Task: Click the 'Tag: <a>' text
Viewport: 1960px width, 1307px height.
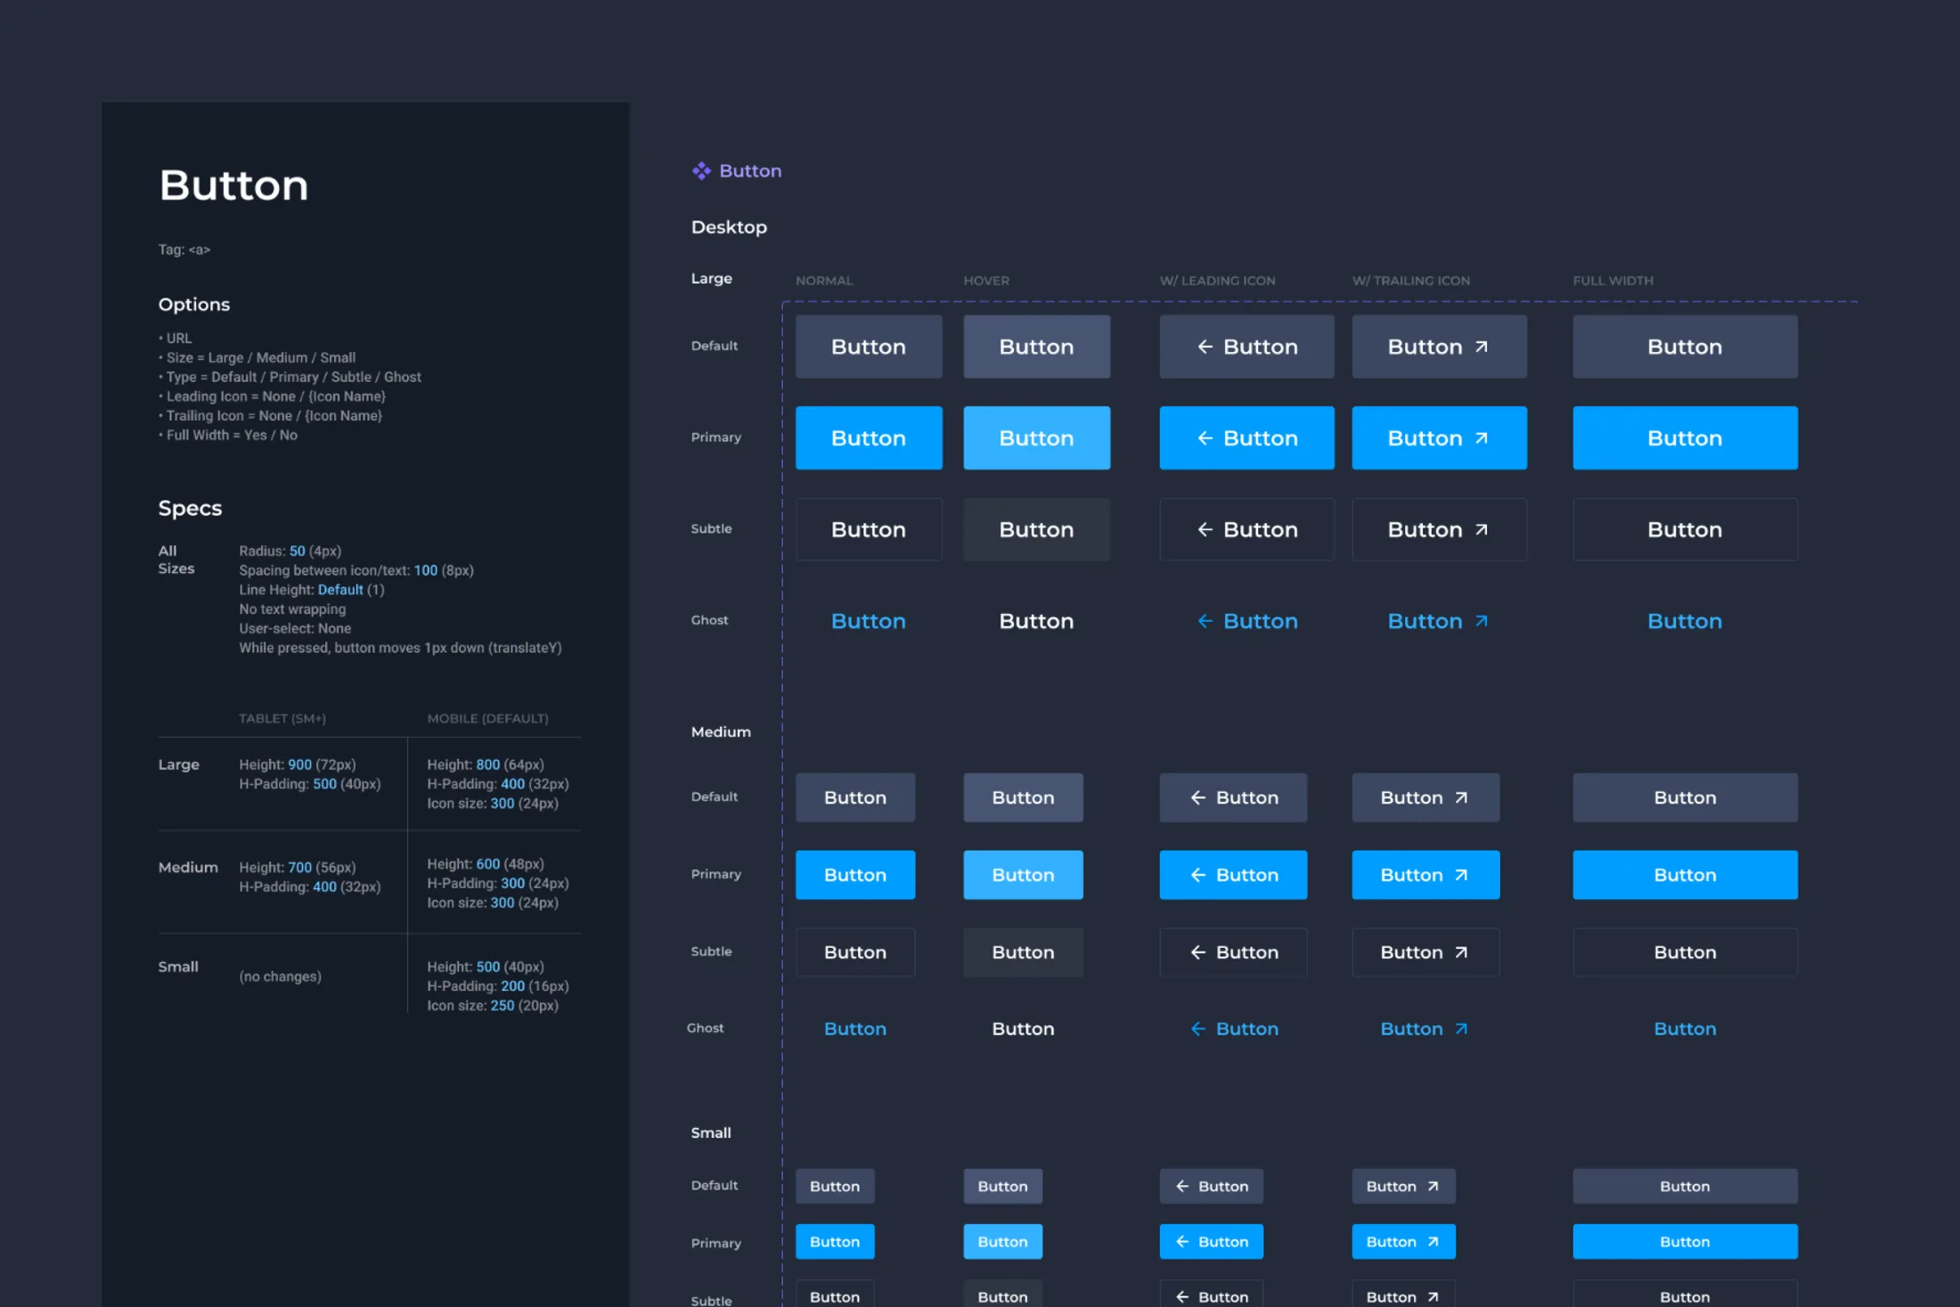Action: [x=184, y=249]
